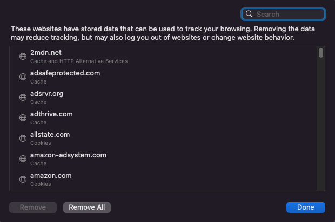This screenshot has width=335, height=222.
Task: Click the globe icon for amazon-adsystem.com
Action: 23,159
